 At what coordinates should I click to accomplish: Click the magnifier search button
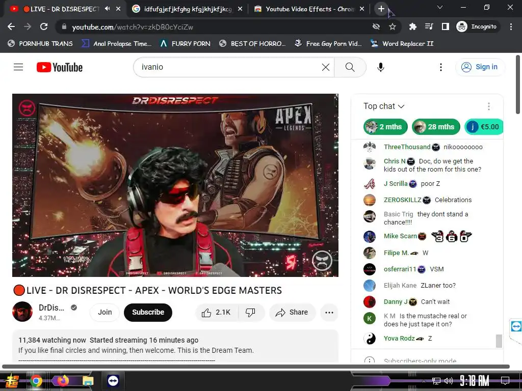point(350,67)
